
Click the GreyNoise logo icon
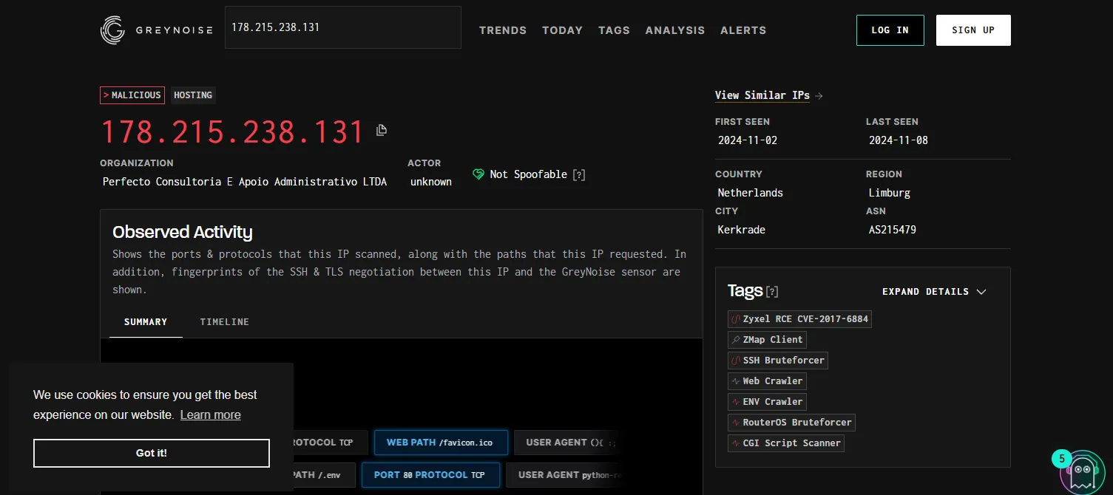[112, 30]
